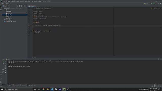Open the Python Console tool window
The image size is (162, 91).
pyautogui.click(x=31, y=85)
